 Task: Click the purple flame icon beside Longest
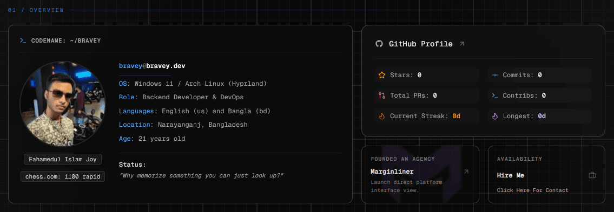click(495, 116)
